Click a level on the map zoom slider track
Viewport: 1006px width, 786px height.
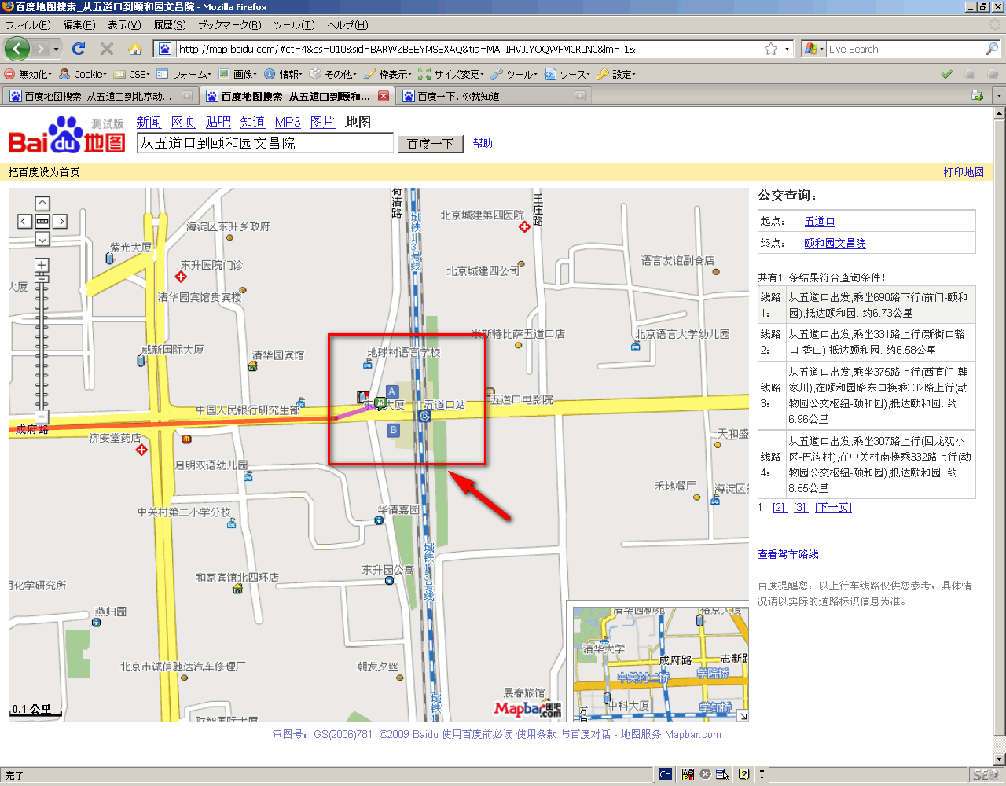(42, 346)
